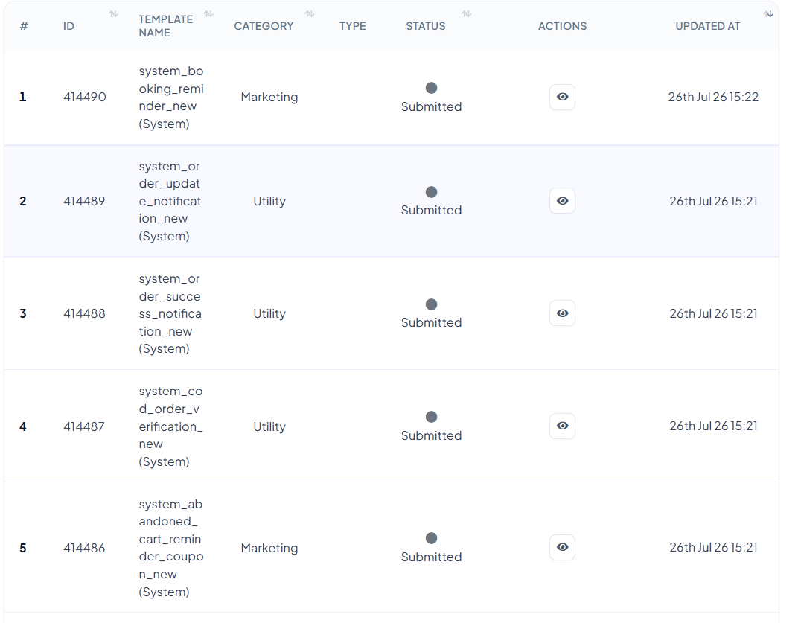Viewport: 798px width, 623px height.
Task: Click eye icon for template 414488
Action: pos(562,313)
